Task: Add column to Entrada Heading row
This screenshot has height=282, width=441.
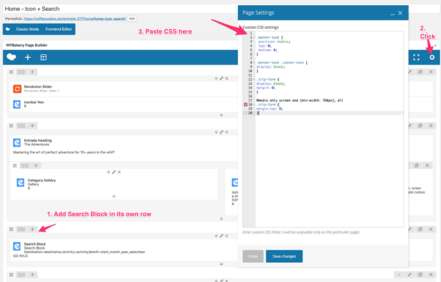Action: tap(33, 126)
